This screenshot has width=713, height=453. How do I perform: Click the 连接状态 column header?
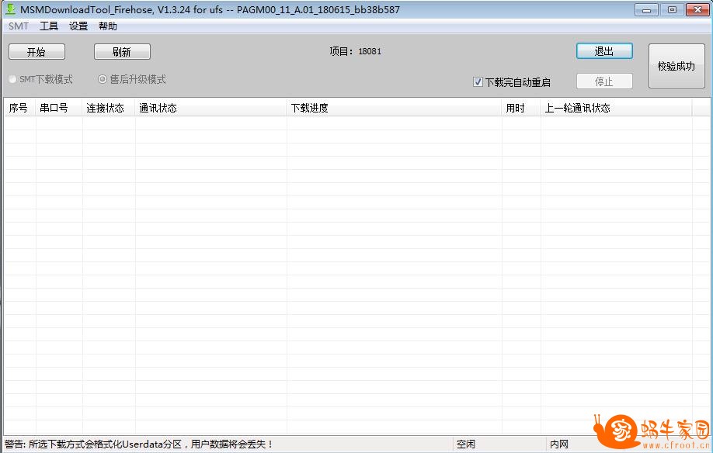pyautogui.click(x=109, y=108)
